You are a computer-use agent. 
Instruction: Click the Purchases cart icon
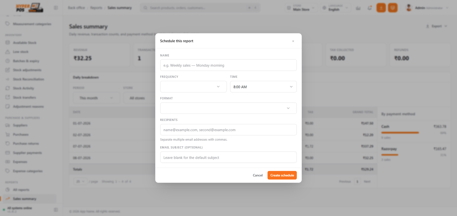8,134
